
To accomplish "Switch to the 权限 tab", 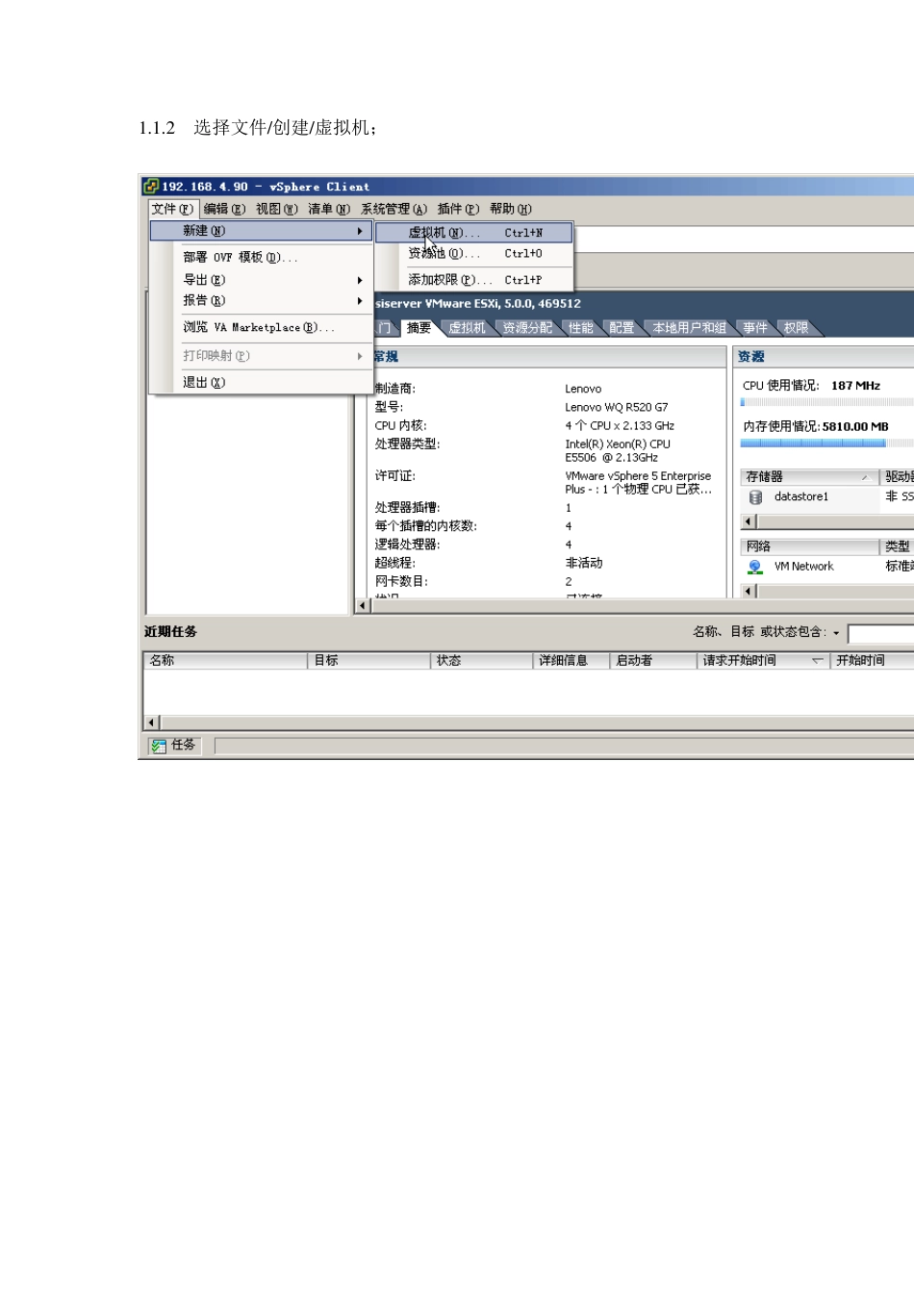I will pos(797,328).
